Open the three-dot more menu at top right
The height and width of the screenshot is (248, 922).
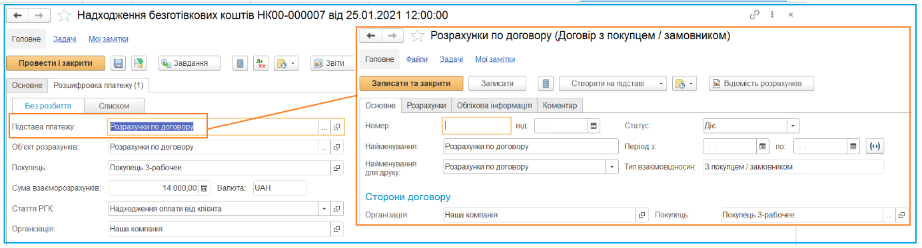(772, 15)
